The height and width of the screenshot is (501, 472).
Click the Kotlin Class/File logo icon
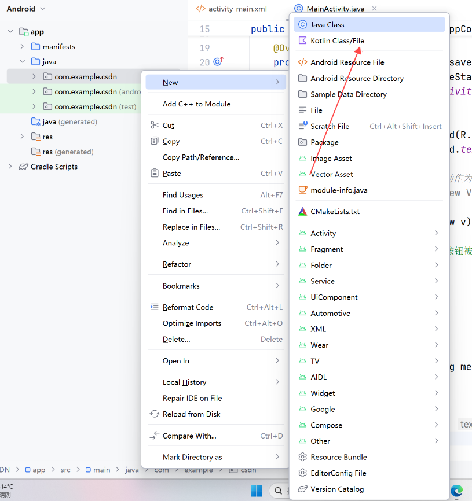302,40
